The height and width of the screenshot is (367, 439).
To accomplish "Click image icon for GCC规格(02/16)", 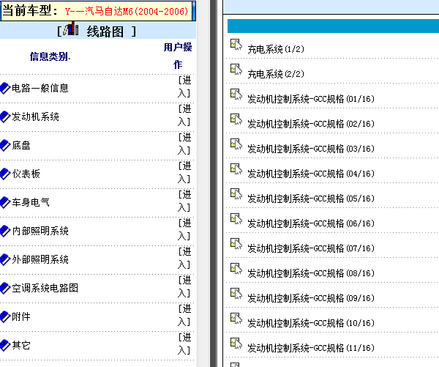I will tap(236, 119).
